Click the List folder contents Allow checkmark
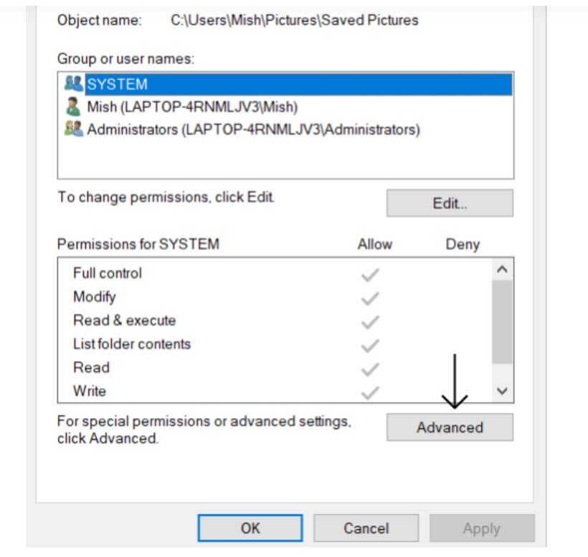The height and width of the screenshot is (557, 588). coord(370,345)
